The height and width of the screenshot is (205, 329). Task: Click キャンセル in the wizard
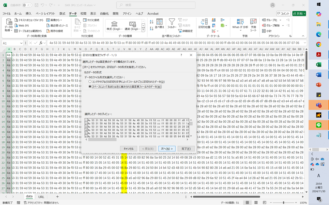click(129, 149)
